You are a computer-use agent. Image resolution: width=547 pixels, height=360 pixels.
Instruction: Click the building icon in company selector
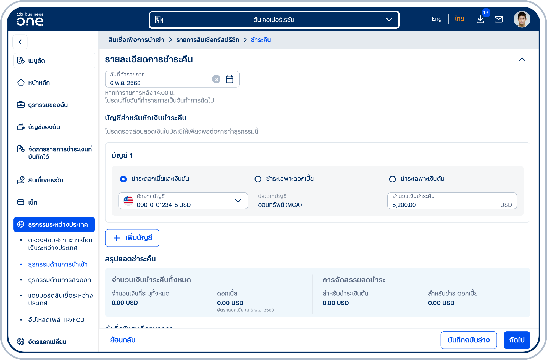159,20
